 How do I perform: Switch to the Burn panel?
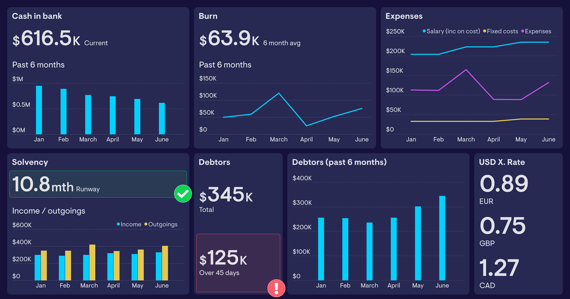(x=208, y=16)
